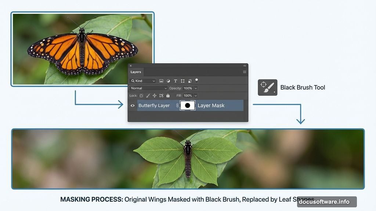Select the pixel layer filter icon
The width and height of the screenshot is (376, 211).
point(161,81)
